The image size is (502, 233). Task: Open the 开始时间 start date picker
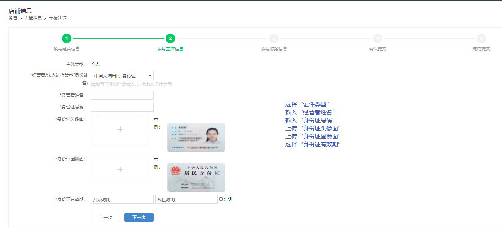coord(122,199)
